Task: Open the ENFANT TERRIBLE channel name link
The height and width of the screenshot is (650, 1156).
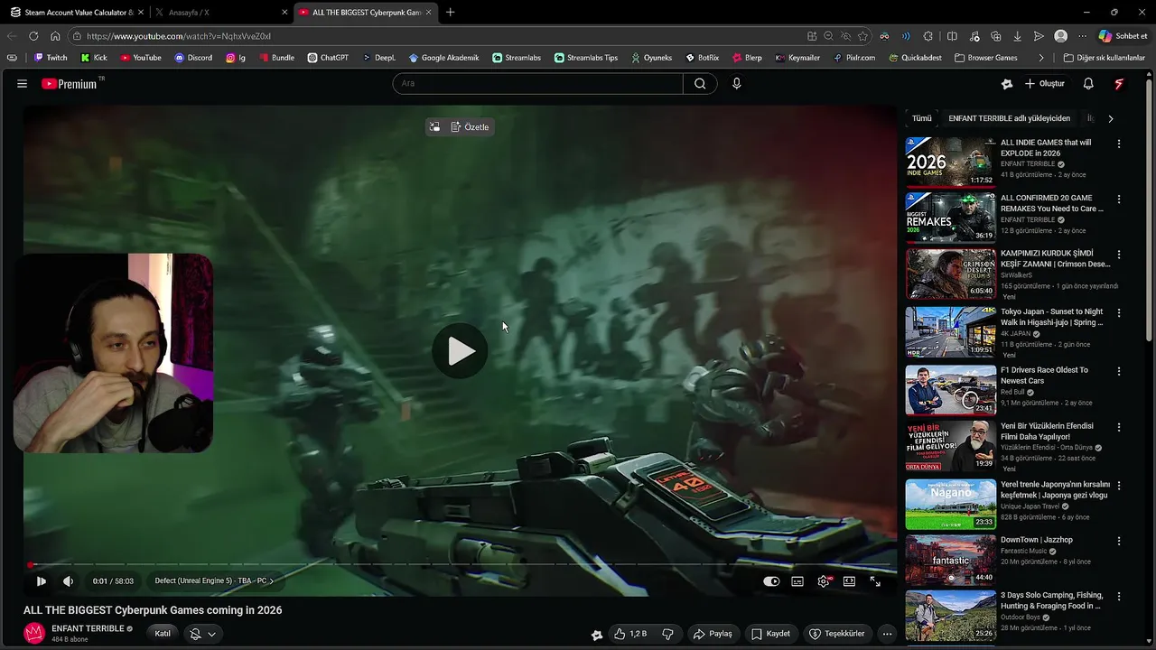Action: click(x=88, y=628)
